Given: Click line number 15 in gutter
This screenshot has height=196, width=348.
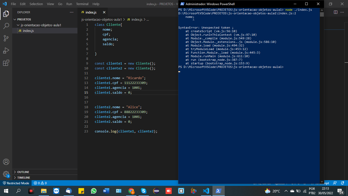Looking at the screenshot, I should pyautogui.click(x=87, y=92).
